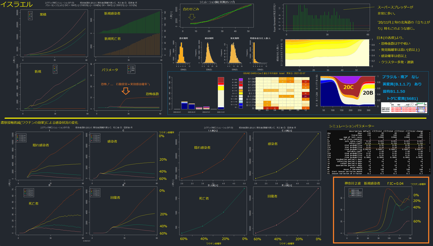Click the 20B label in lineage area chart
433x246 pixels.
point(368,93)
